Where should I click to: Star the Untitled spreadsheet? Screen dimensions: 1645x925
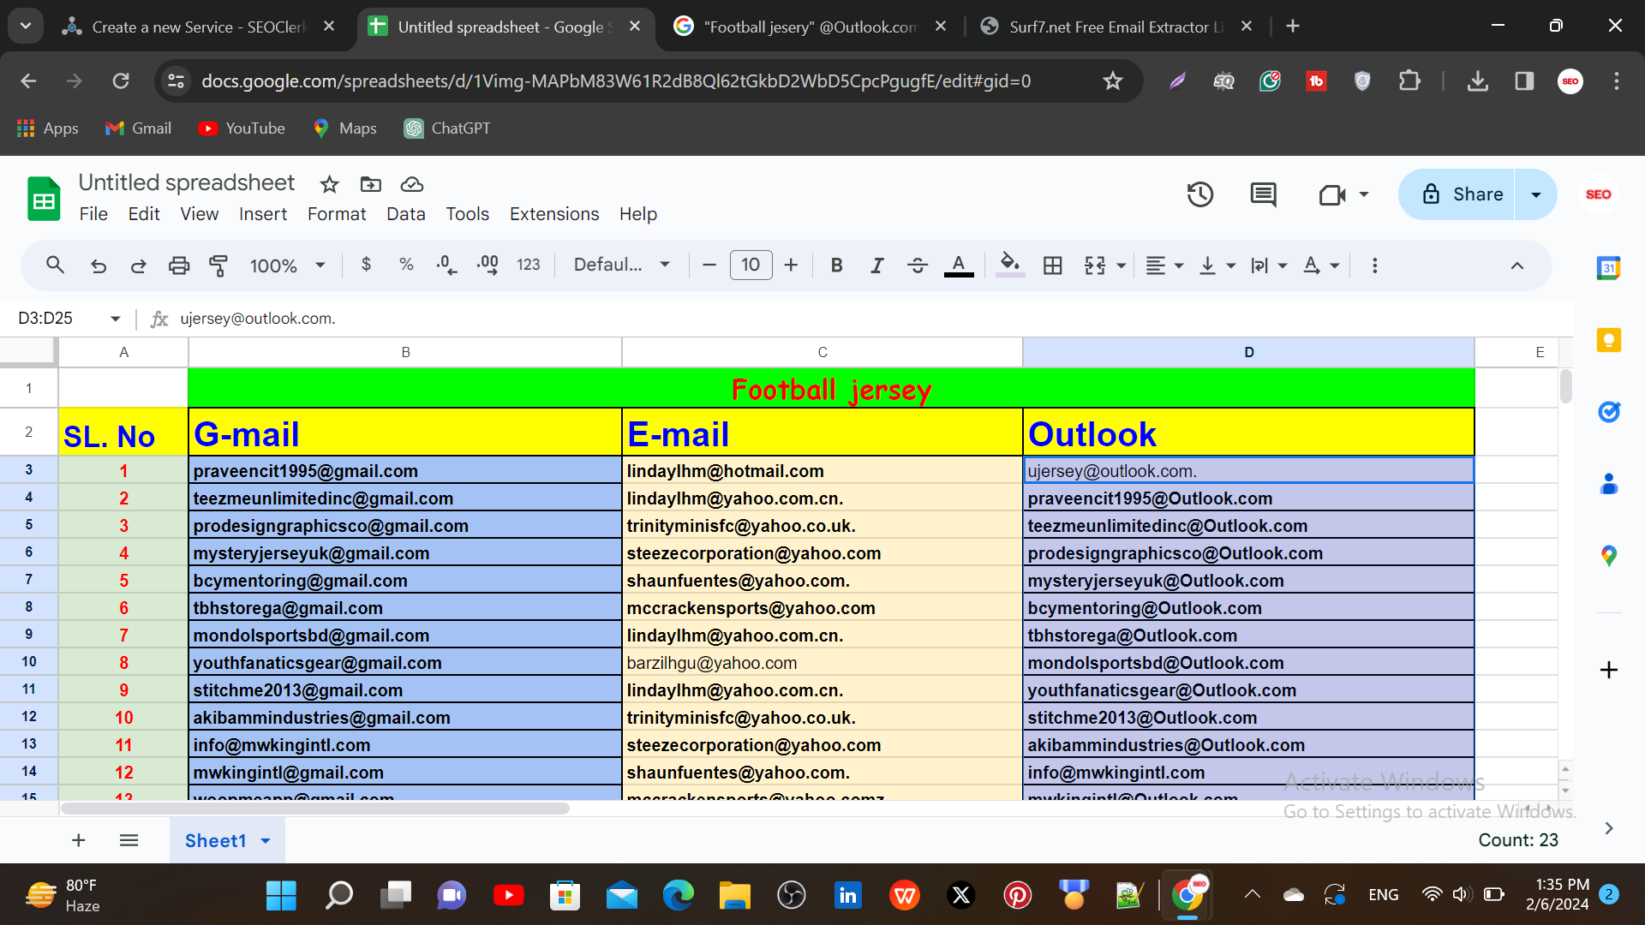pos(329,184)
